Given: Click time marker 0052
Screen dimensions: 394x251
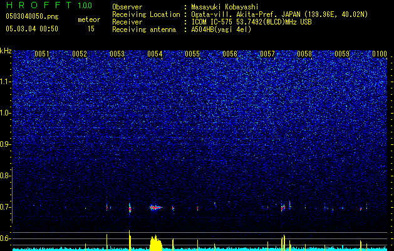Looking at the screenshot, I should click(80, 54).
